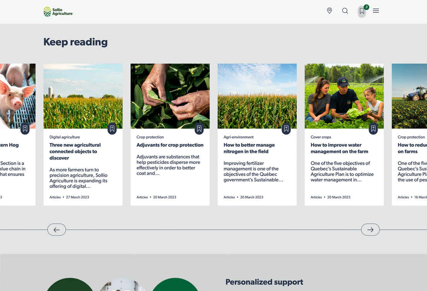Bookmark the Adjuvants for crop protection article

199,129
